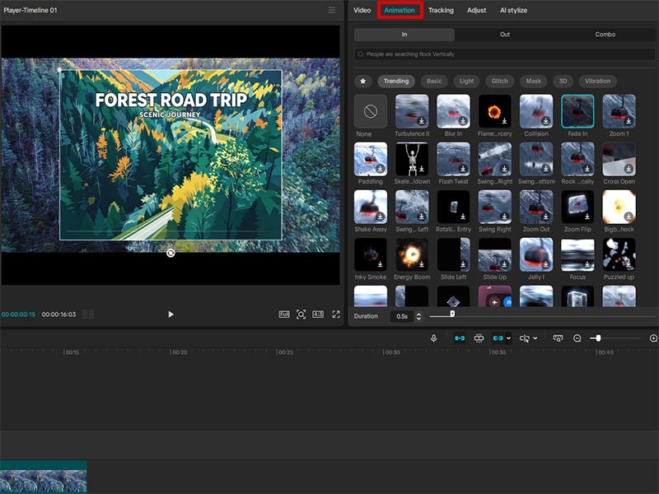
Task: Select the Light category chip
Action: [x=466, y=81]
